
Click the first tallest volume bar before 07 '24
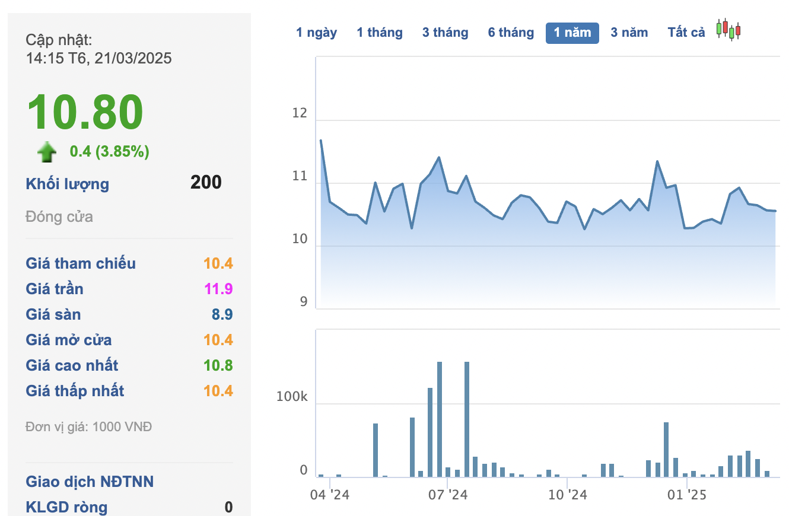pos(440,419)
